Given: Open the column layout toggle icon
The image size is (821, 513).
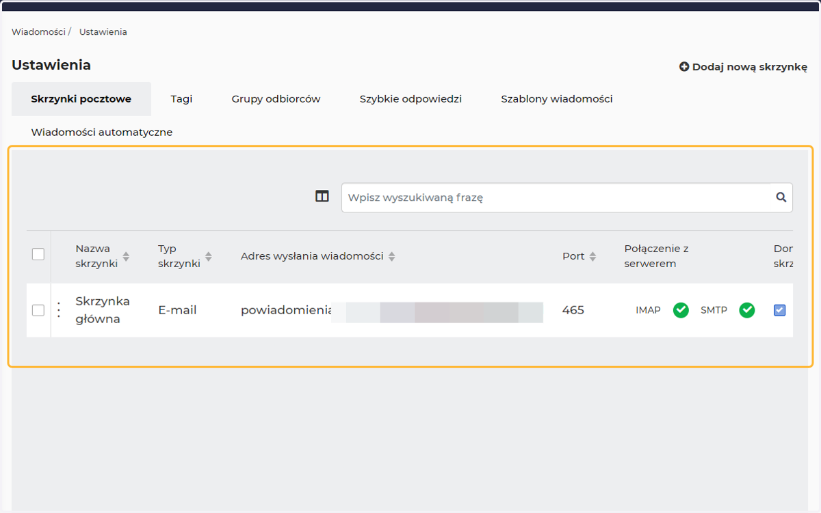Looking at the screenshot, I should click(x=322, y=197).
